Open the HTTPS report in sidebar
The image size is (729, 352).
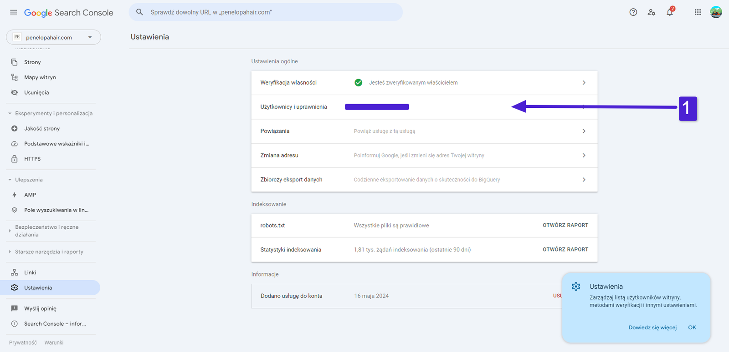click(x=32, y=159)
